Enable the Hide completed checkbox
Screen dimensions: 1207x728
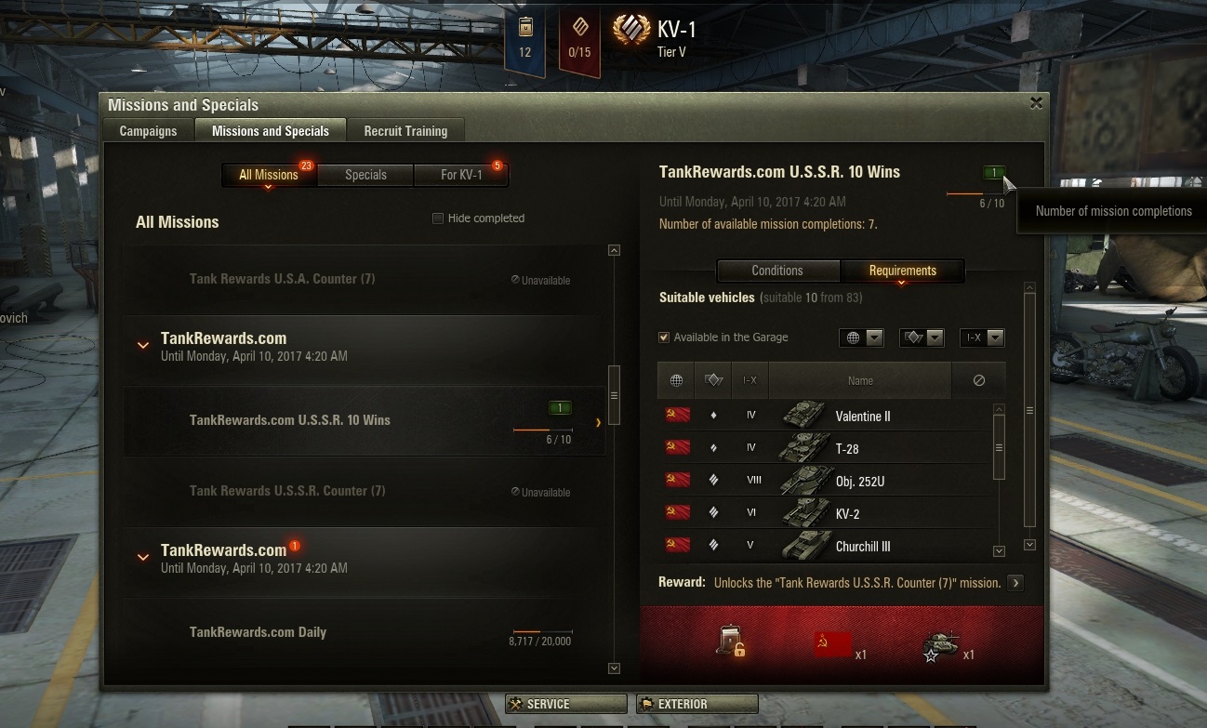(x=438, y=218)
